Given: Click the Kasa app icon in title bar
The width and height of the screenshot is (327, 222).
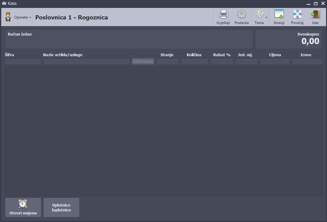Looking at the screenshot, I should [x=4, y=3].
